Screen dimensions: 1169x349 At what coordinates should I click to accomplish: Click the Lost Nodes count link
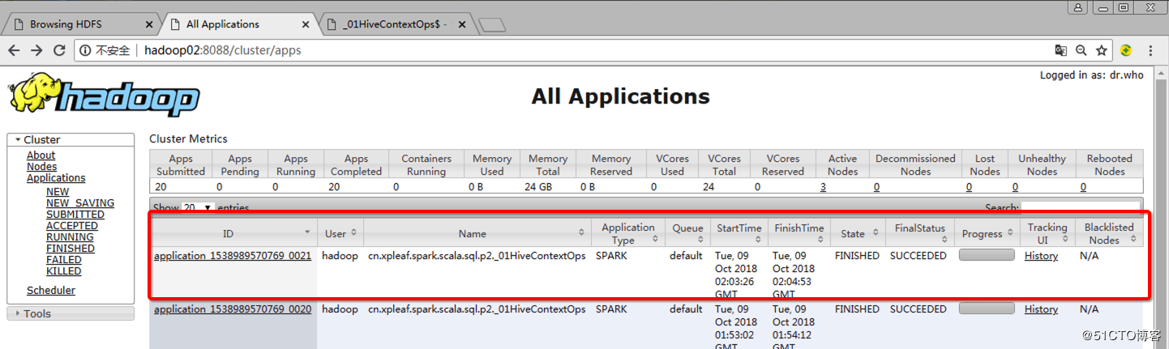point(969,187)
